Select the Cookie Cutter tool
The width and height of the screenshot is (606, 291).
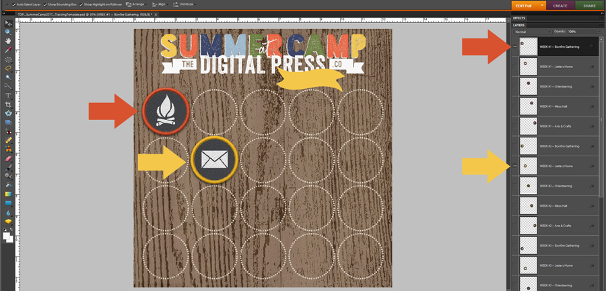[8, 113]
